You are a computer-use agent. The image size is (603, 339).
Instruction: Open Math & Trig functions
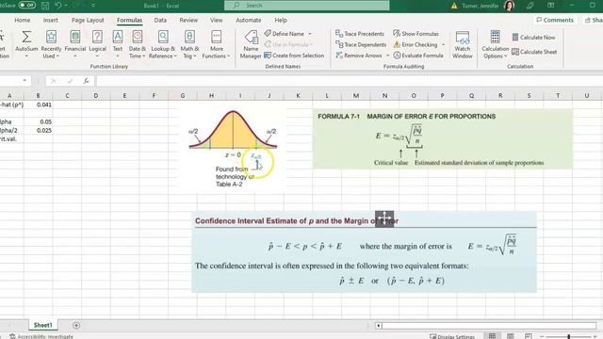pyautogui.click(x=189, y=44)
